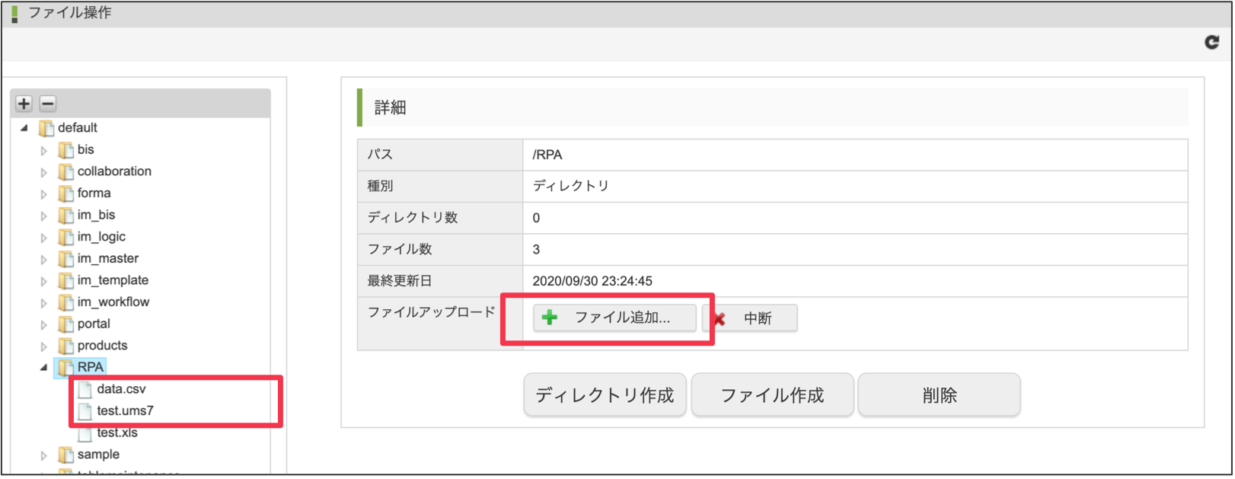Click the refresh icon at top right

coord(1211,43)
